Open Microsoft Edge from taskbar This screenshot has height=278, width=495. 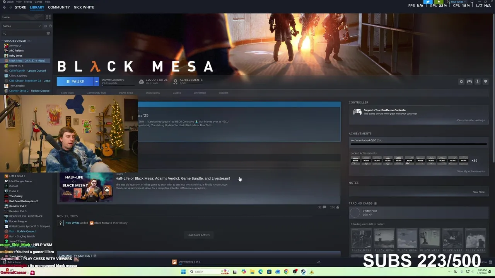tap(261, 271)
